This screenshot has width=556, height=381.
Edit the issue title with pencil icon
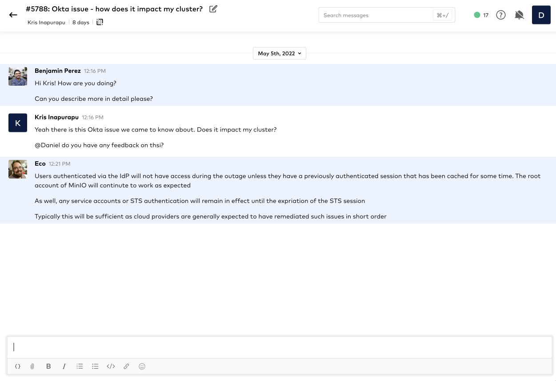213,9
